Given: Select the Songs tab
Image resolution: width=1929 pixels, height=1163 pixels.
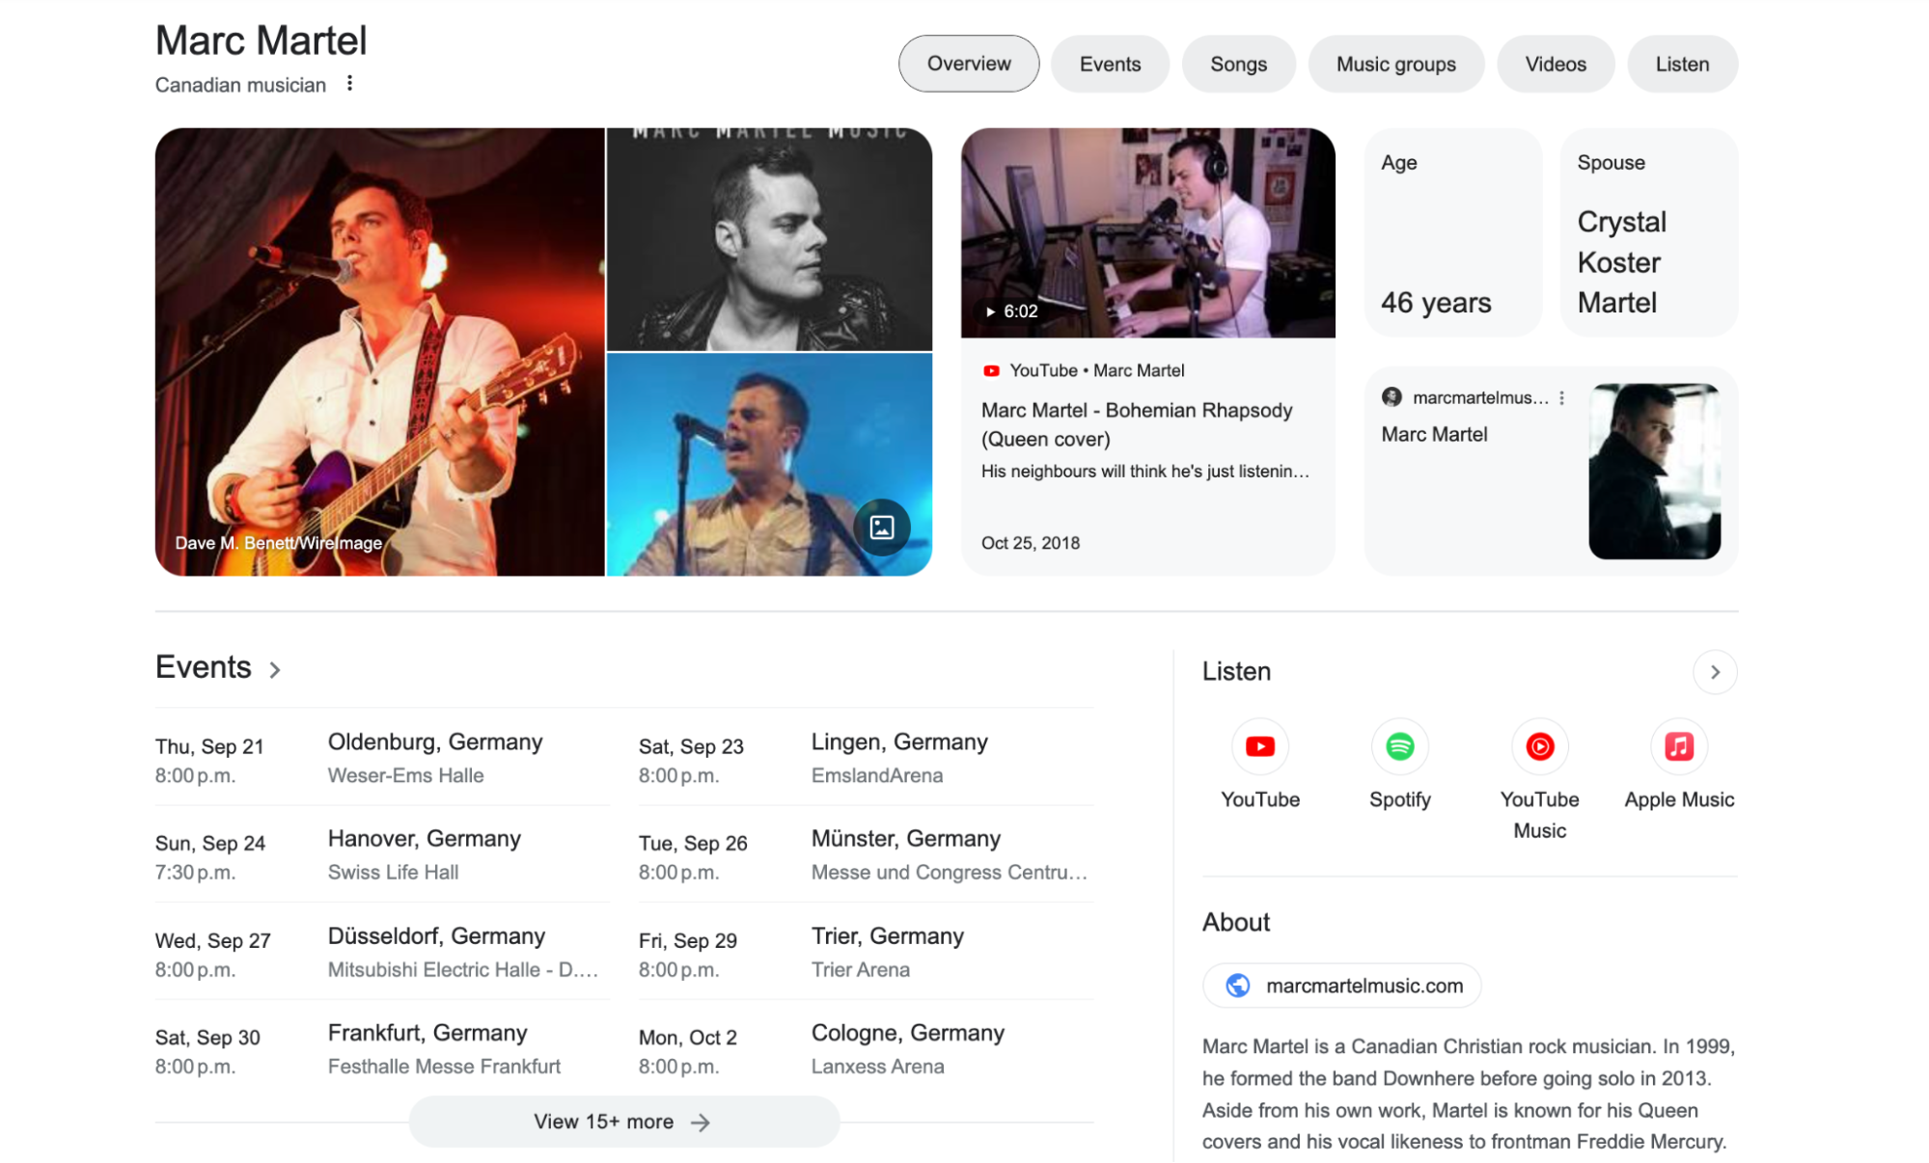Looking at the screenshot, I should 1239,65.
